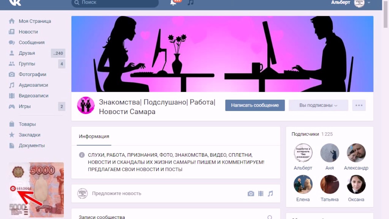Viewport: 389px width, 219px height.
Task: Open subscriber Александр's avatar
Action: [356, 153]
